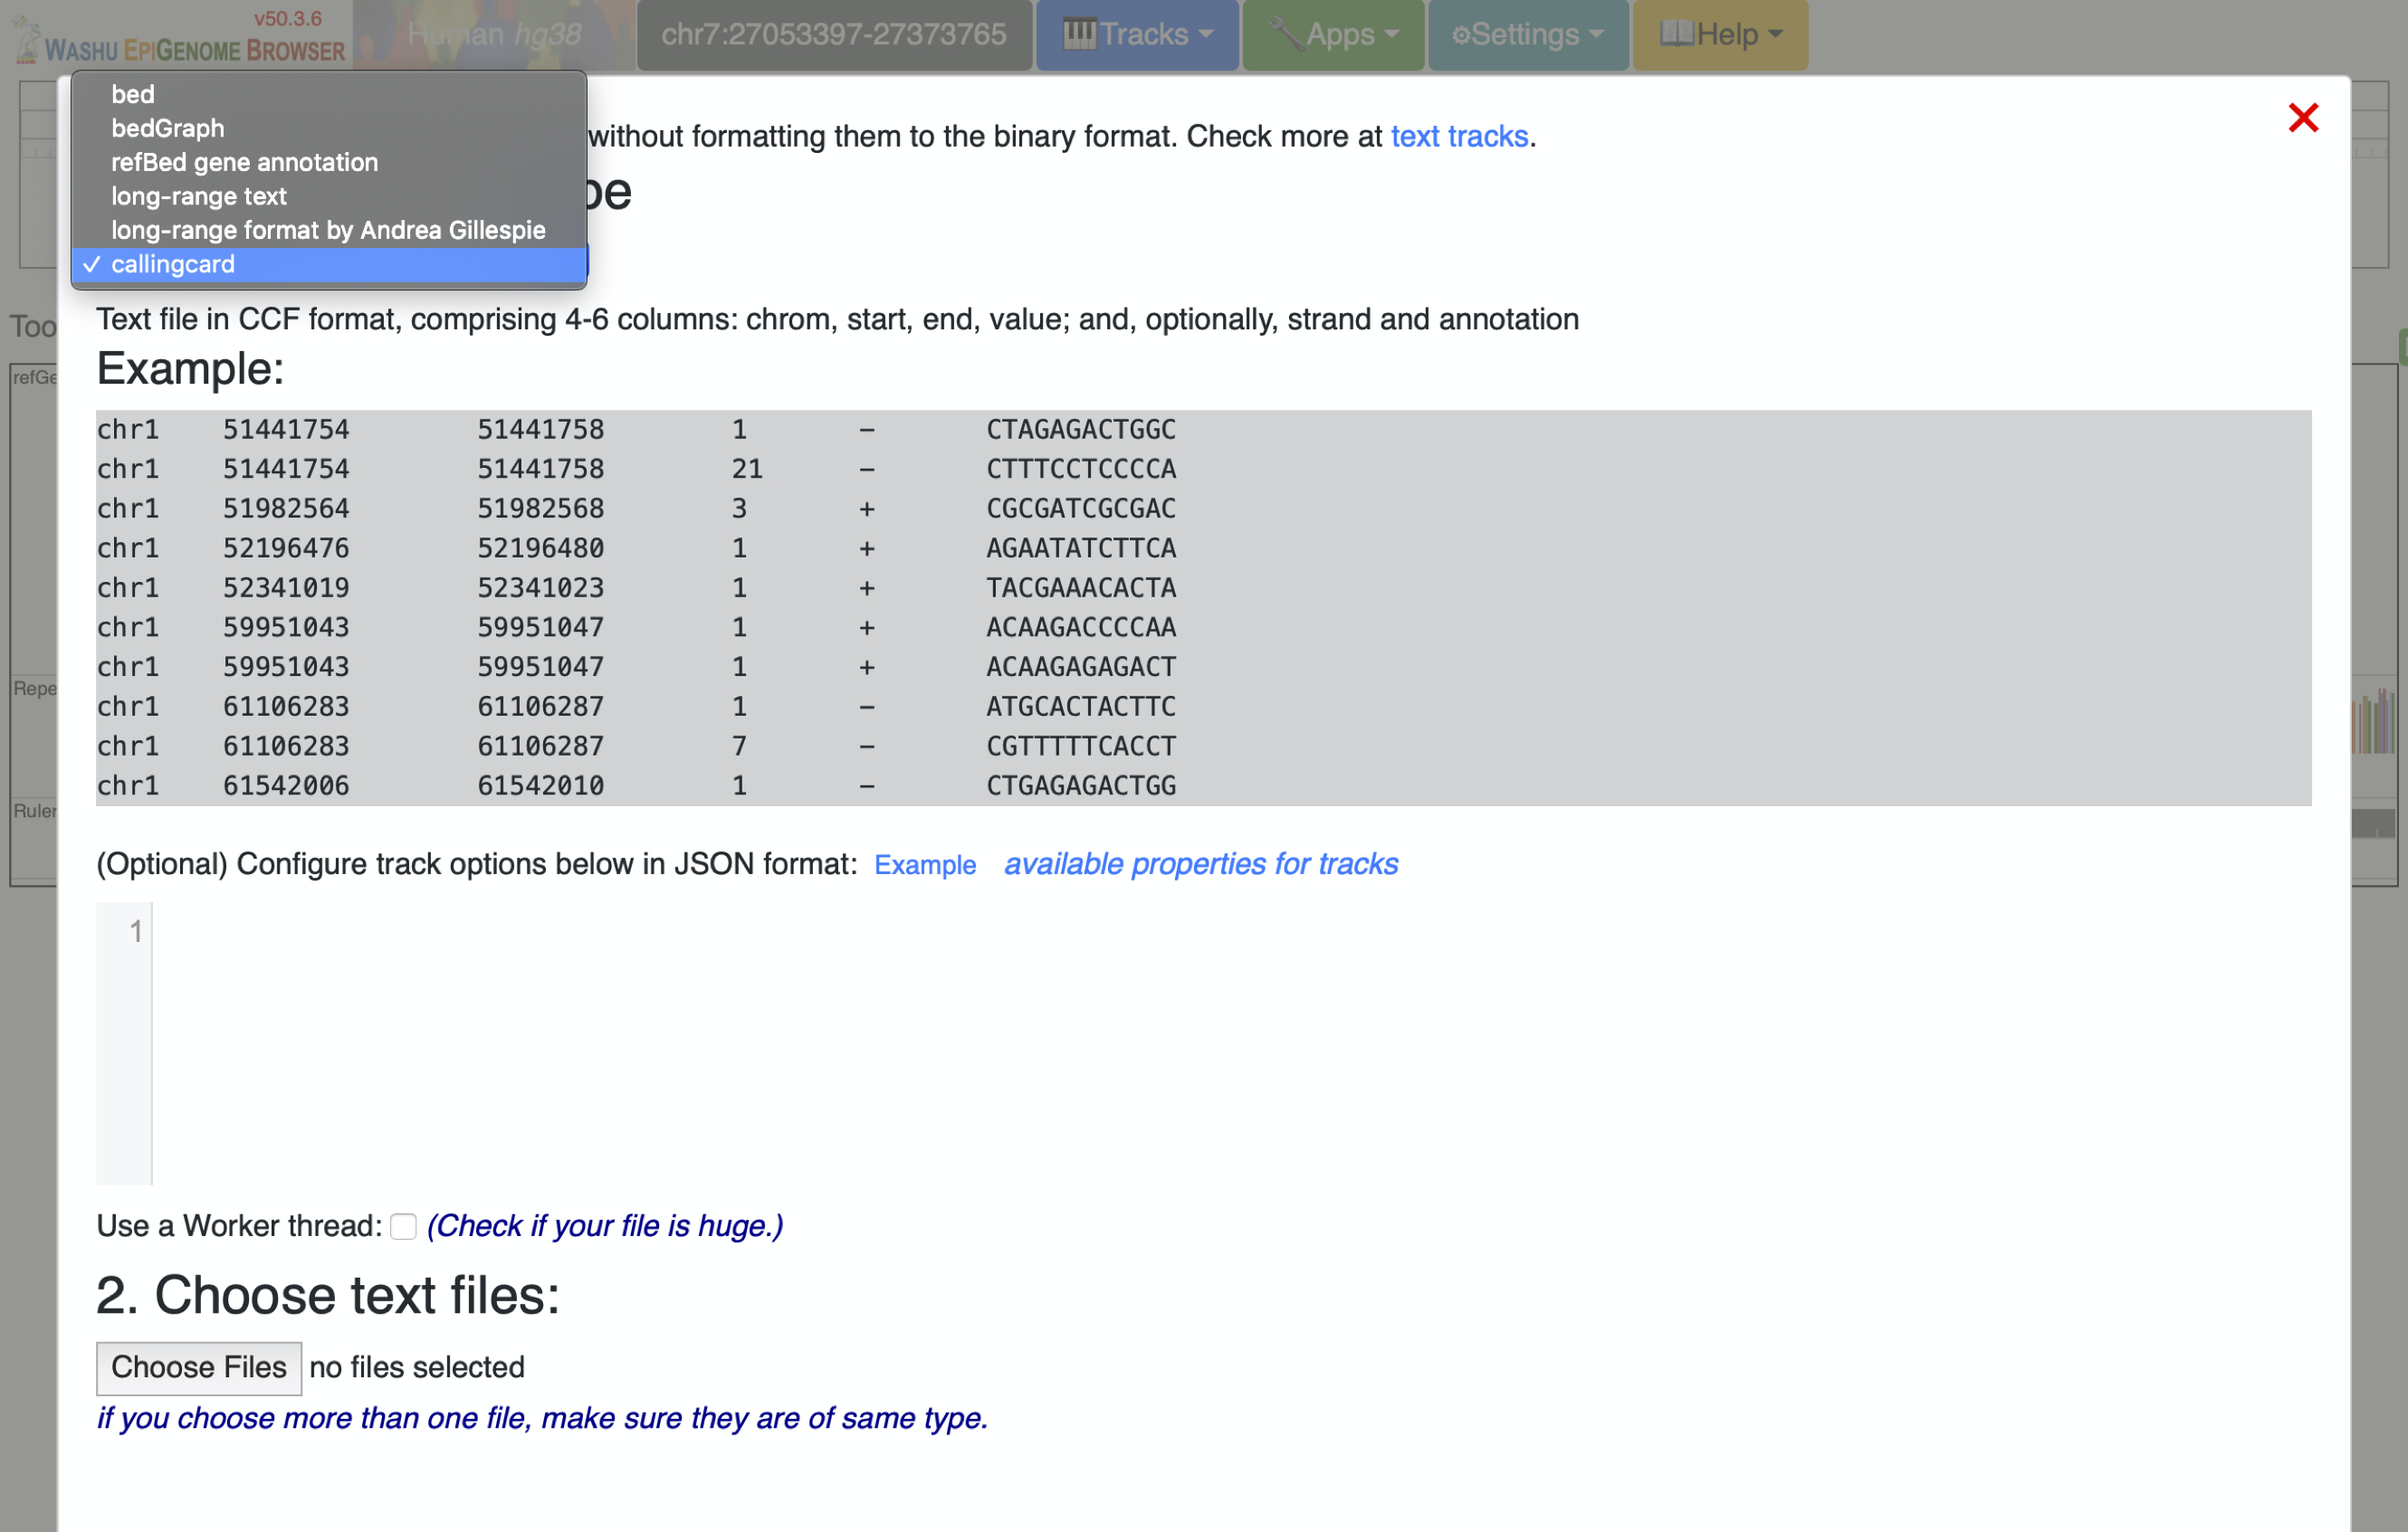Select bed from the track type list
The height and width of the screenshot is (1532, 2408).
(x=133, y=94)
